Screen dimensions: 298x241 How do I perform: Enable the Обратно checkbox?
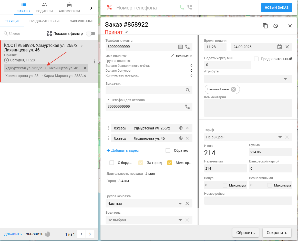pos(168,150)
